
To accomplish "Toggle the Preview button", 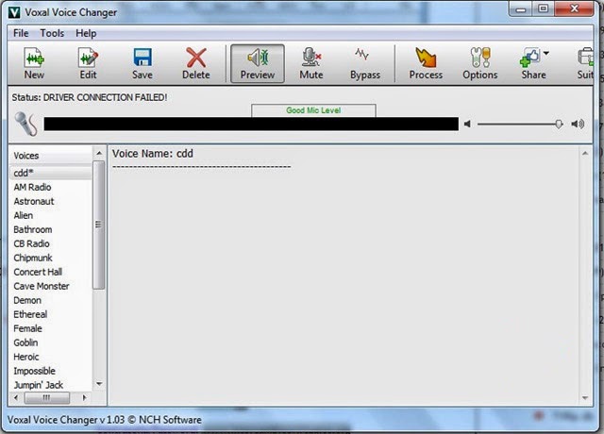I will click(x=258, y=63).
